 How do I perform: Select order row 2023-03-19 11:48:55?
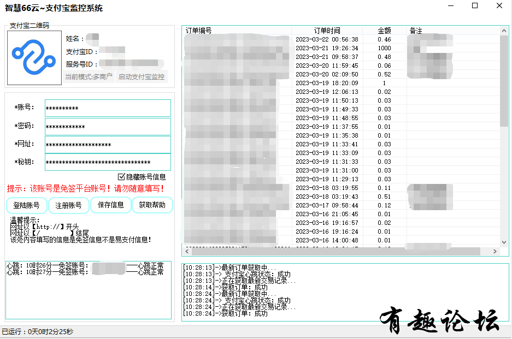click(x=341, y=118)
